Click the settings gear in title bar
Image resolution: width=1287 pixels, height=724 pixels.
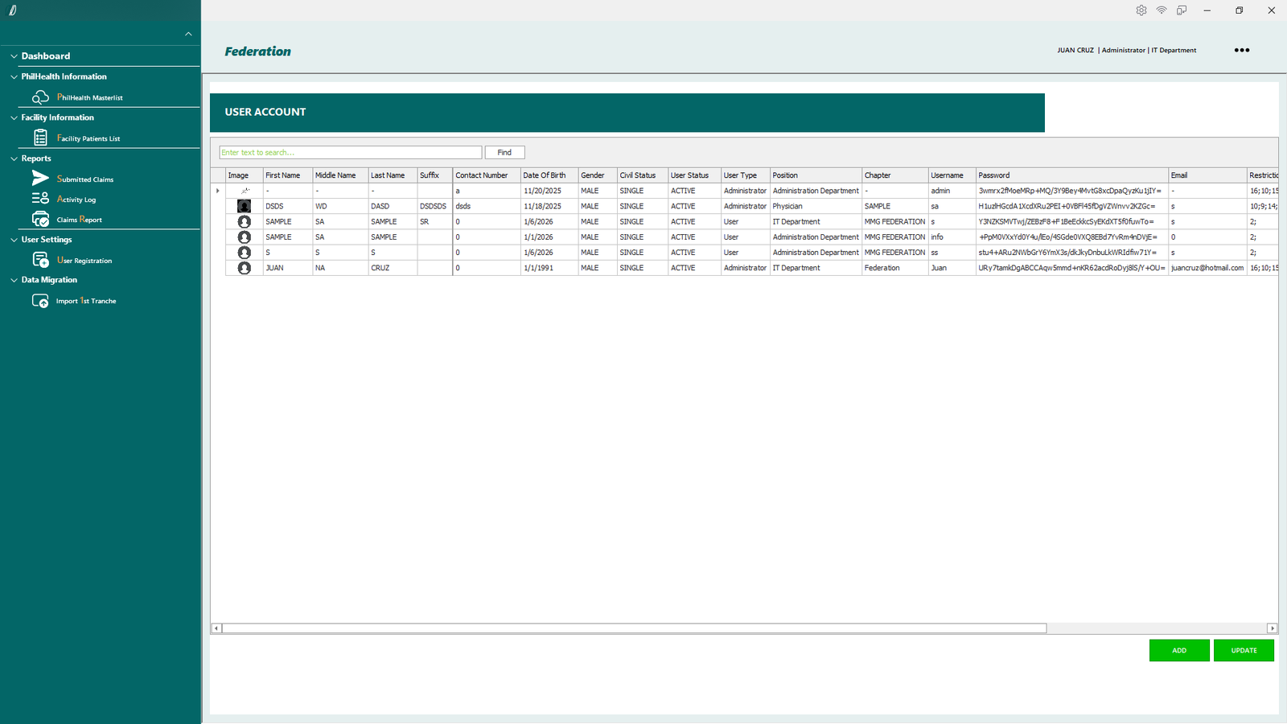(x=1141, y=10)
